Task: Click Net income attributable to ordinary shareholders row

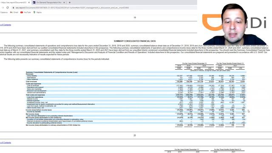Action: tap(53, 125)
